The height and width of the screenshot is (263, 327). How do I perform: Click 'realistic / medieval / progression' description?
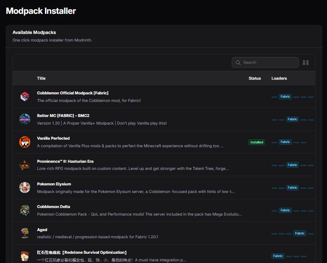click(x=97, y=237)
